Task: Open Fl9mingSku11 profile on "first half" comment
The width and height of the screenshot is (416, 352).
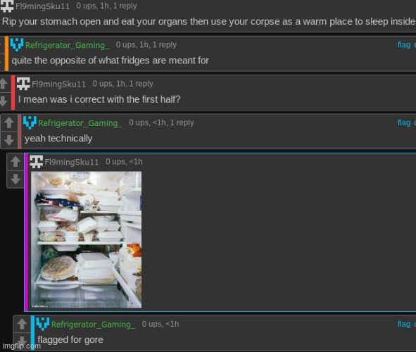Action: [58, 84]
